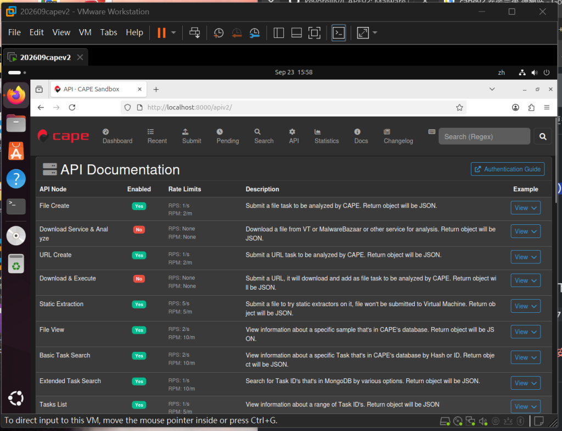Open the CAPE Statistics page
This screenshot has width=562, height=431.
327,136
